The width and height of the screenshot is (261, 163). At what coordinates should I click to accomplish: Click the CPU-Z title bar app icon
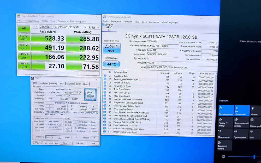click(32, 78)
